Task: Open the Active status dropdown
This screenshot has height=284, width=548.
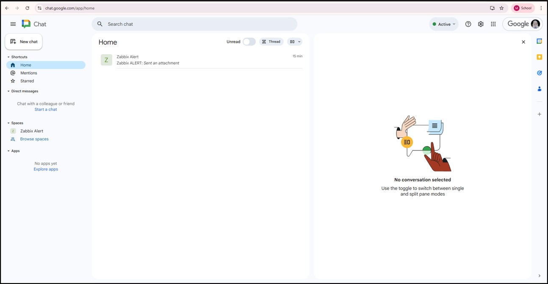Action: (x=443, y=24)
